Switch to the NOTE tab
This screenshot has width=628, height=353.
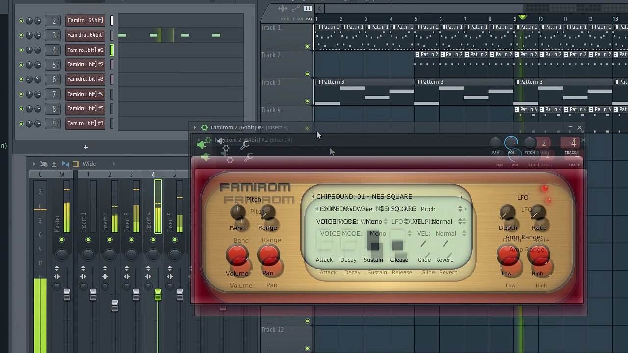286,19
